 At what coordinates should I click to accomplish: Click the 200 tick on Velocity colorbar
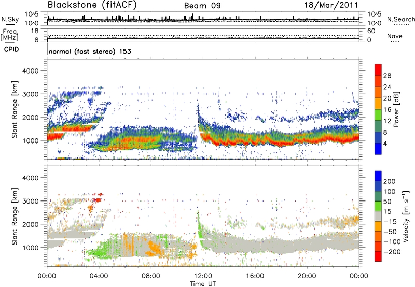coord(390,181)
